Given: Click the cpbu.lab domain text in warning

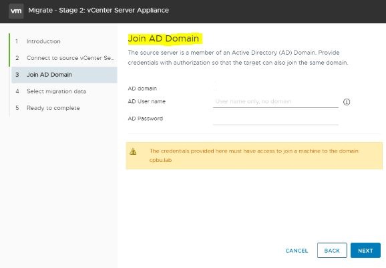Looking at the screenshot, I should (x=160, y=160).
